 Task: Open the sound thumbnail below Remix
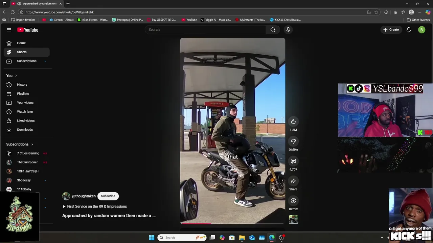click(293, 220)
